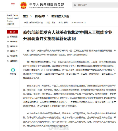The image size is (118, 131).
Task: Go to 首页 breadcrumb
Action: tap(26, 16)
